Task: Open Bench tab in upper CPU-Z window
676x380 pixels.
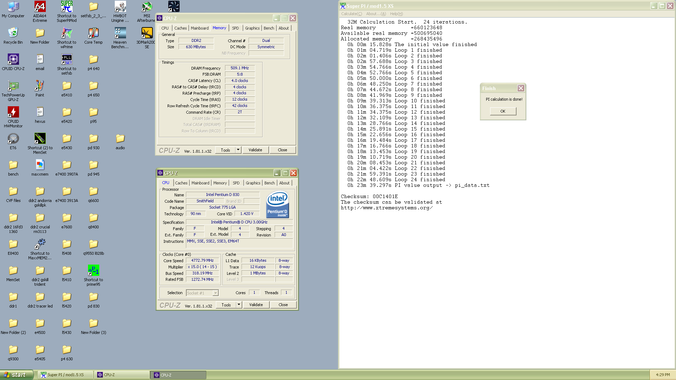Action: (x=269, y=28)
